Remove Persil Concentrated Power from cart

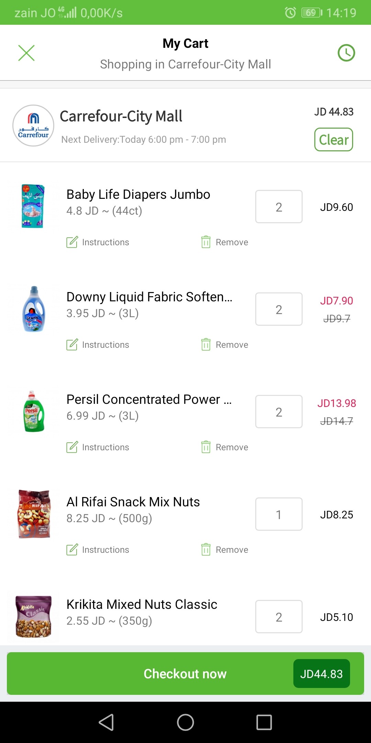pos(225,447)
